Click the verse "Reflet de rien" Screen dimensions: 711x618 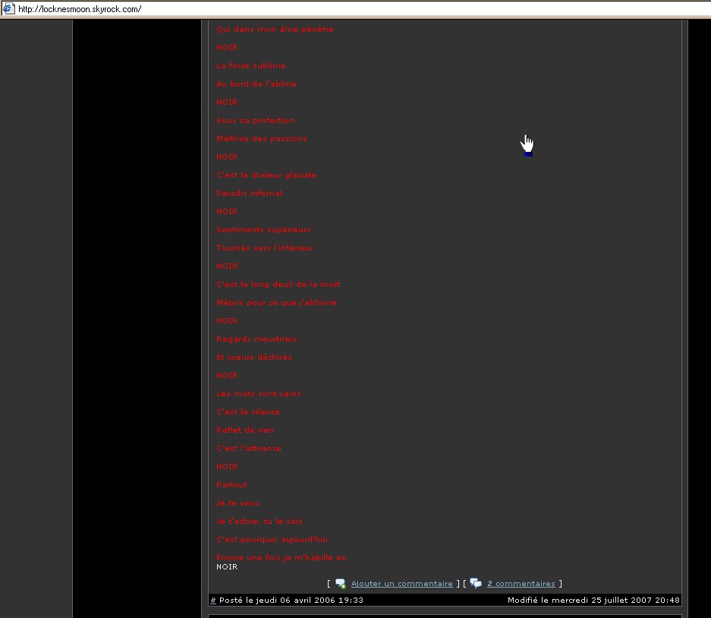coord(245,430)
